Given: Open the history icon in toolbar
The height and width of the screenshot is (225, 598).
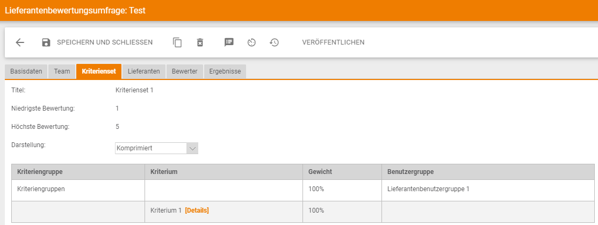Looking at the screenshot, I should [274, 42].
